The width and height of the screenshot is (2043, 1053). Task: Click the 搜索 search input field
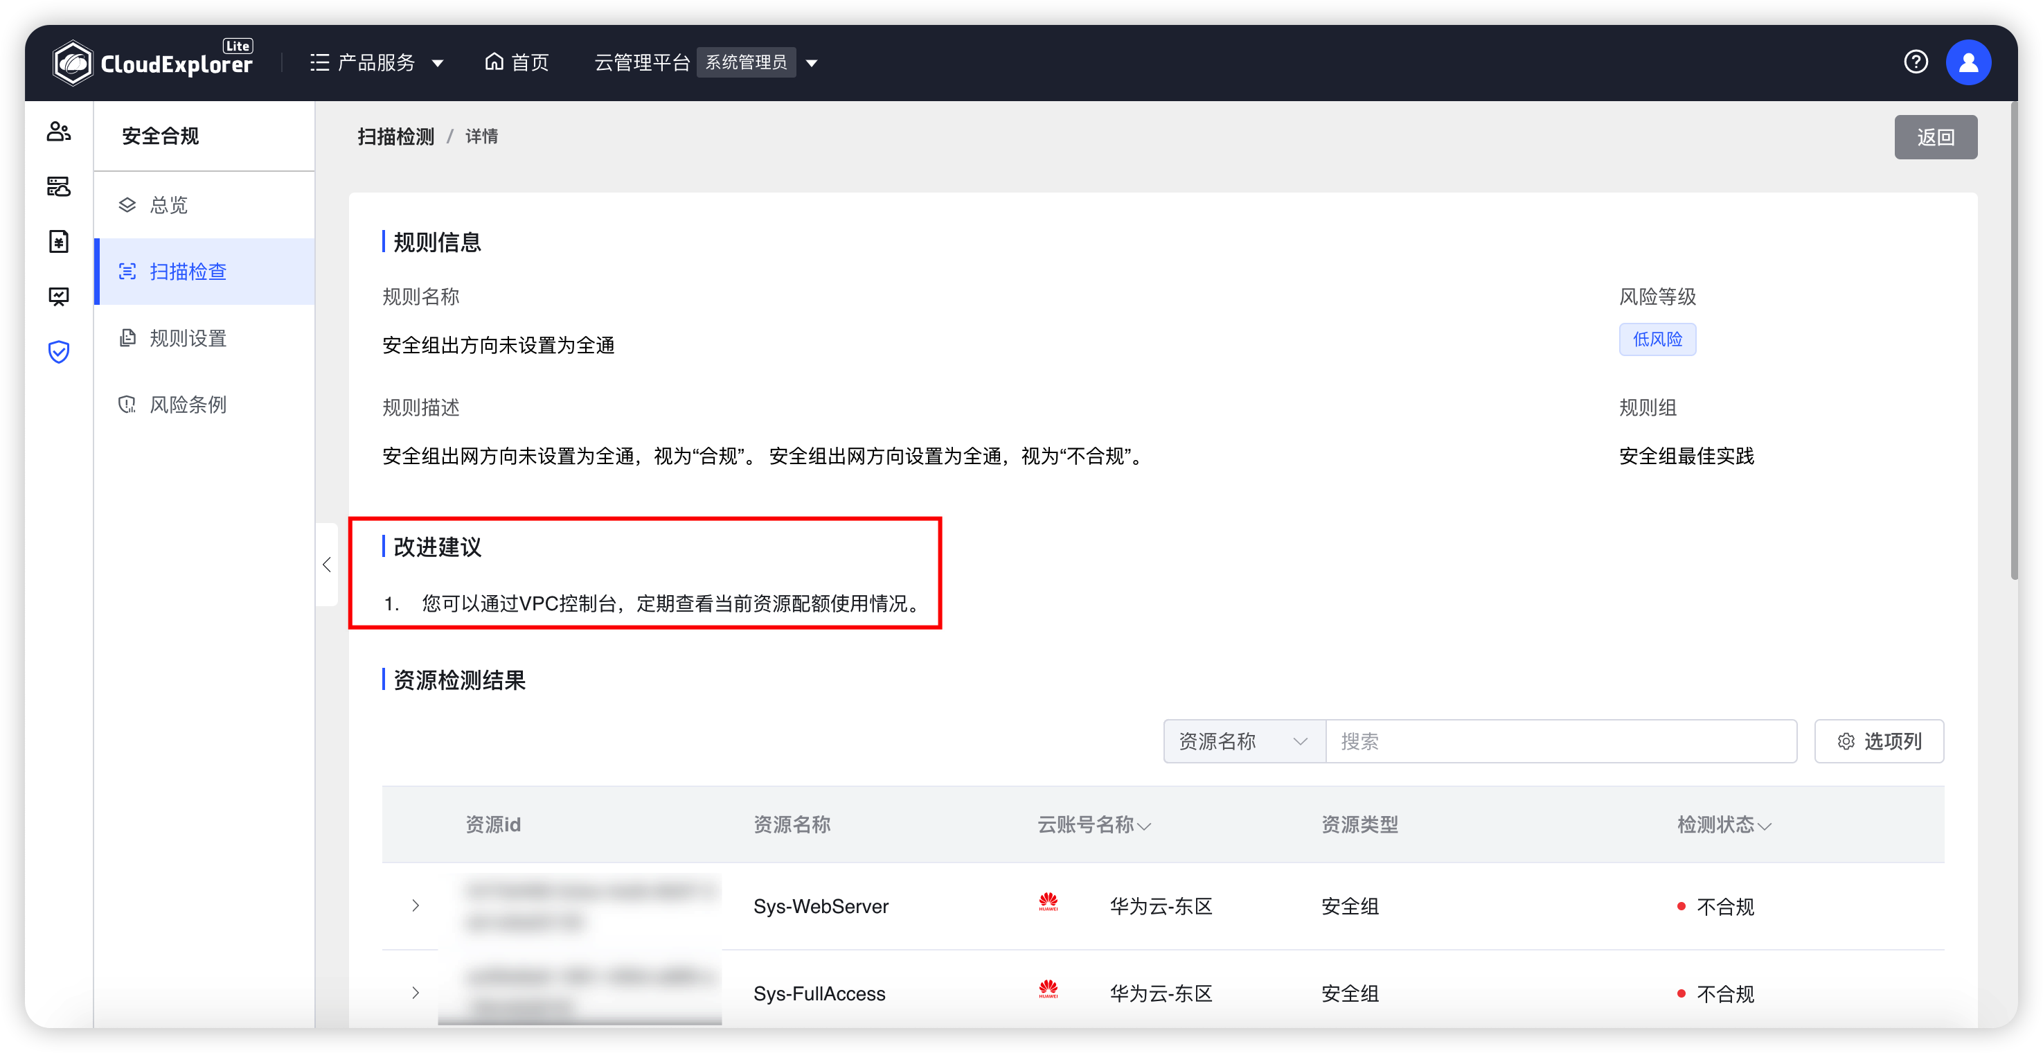[x=1558, y=741]
